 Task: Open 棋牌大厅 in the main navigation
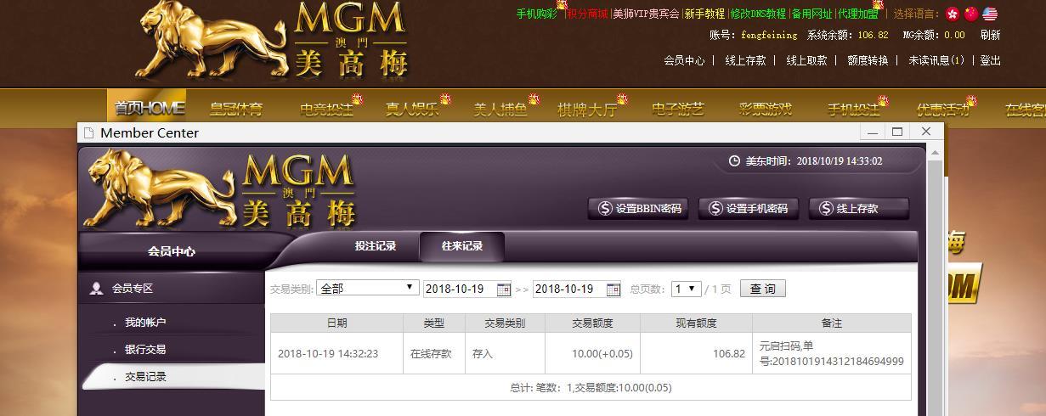[587, 109]
